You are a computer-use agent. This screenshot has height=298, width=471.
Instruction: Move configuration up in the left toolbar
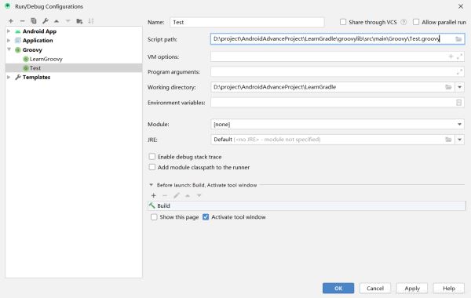coord(57,21)
